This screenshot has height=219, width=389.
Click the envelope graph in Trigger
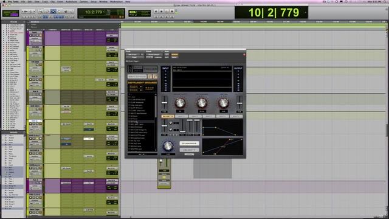pyautogui.click(x=222, y=128)
